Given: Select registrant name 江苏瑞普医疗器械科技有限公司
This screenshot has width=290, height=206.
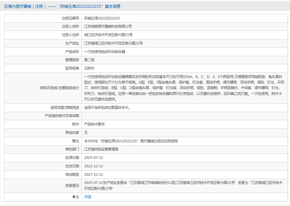Looking at the screenshot, I should click(x=108, y=26).
